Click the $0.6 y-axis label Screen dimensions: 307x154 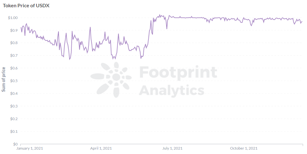[x=14, y=68]
